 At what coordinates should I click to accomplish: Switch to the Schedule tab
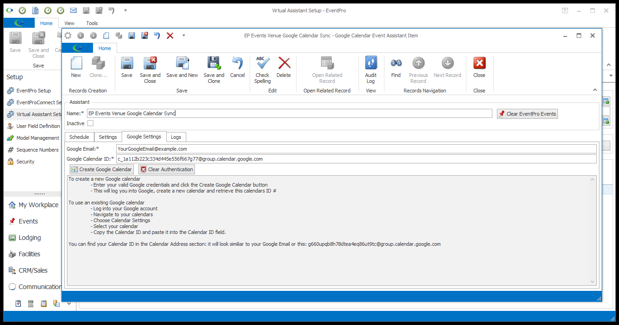point(79,137)
